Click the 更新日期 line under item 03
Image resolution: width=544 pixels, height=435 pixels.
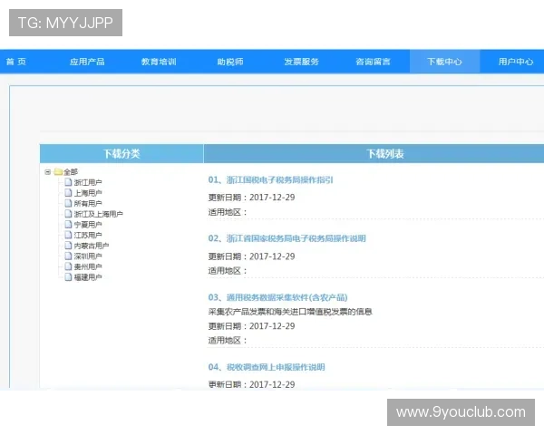coord(251,326)
